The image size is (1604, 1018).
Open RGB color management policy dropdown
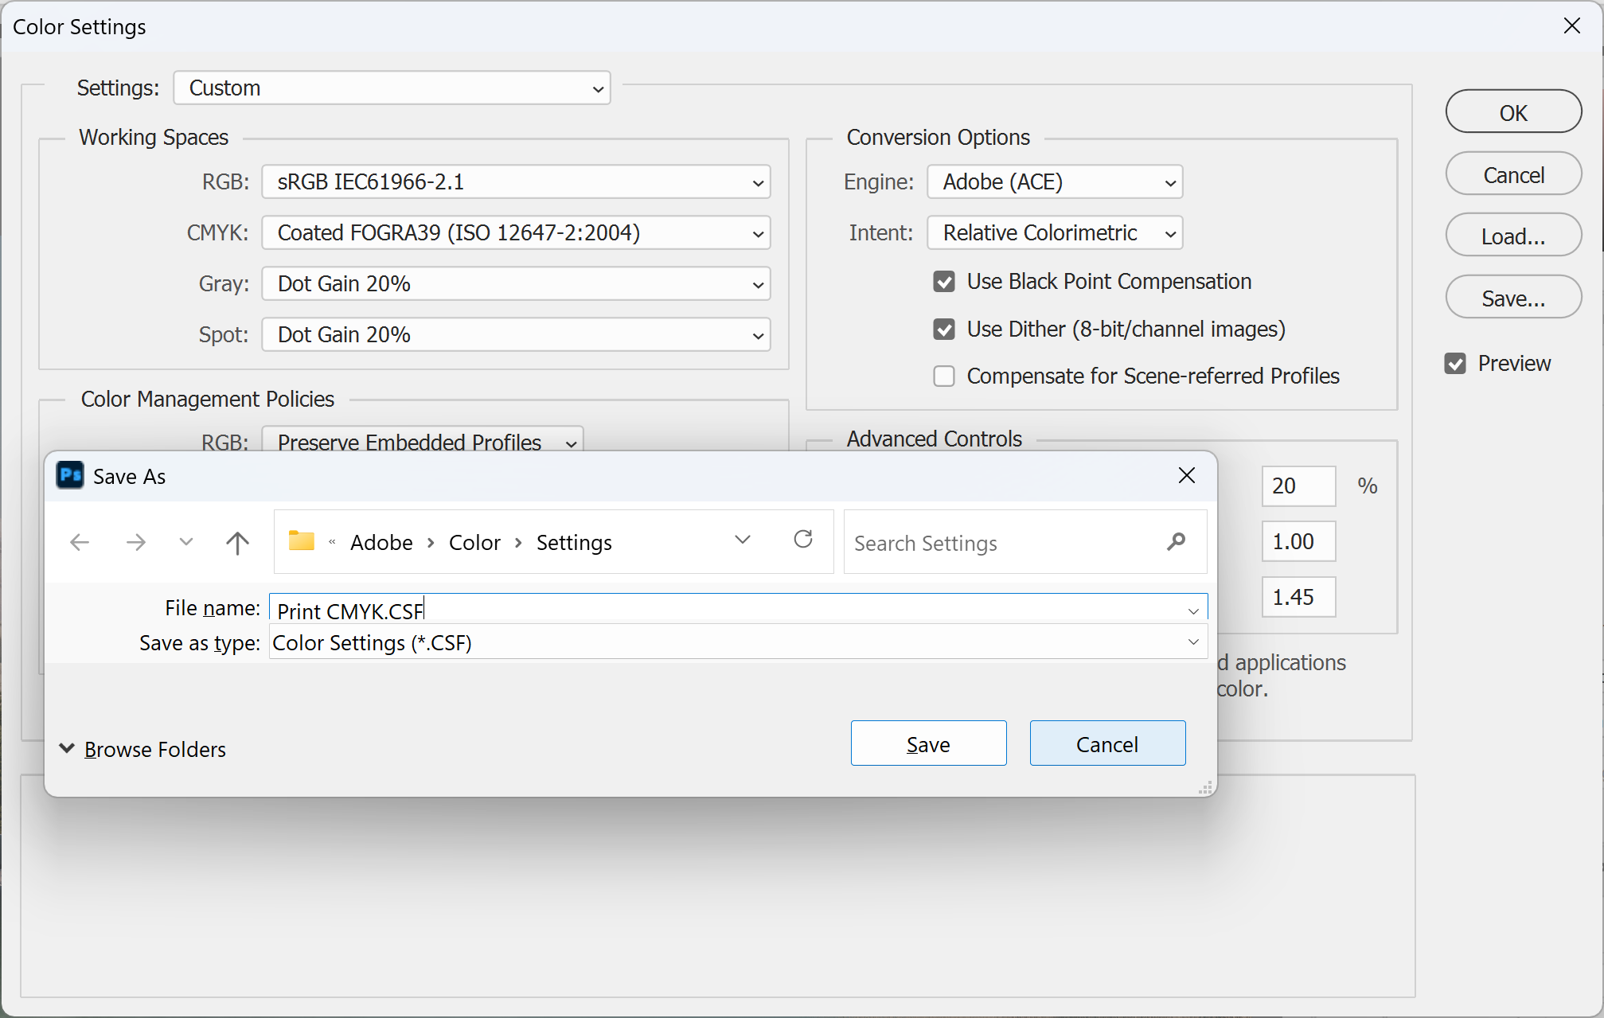423,439
